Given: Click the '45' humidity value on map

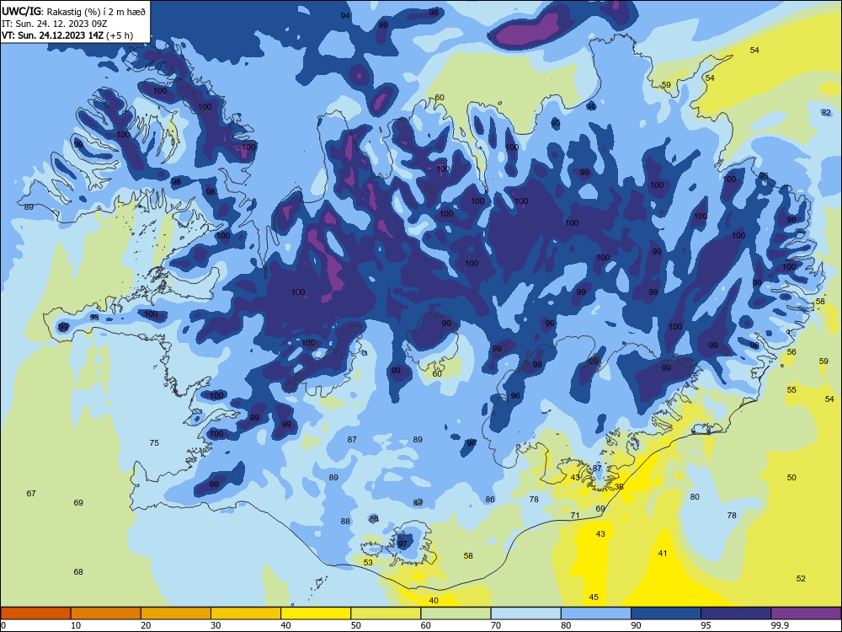Looking at the screenshot, I should [594, 597].
